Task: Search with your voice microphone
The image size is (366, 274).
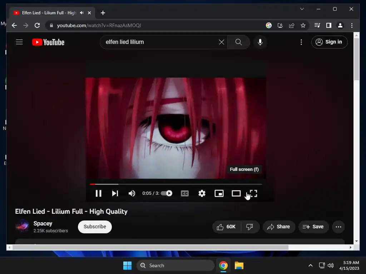Action: tap(260, 42)
